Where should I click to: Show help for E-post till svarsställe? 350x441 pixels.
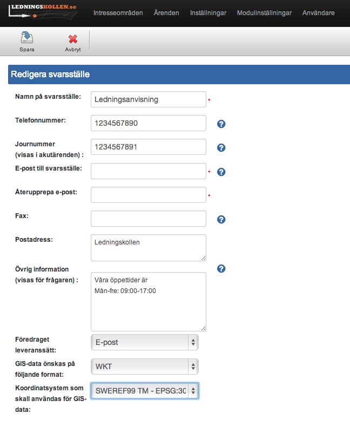(221, 172)
